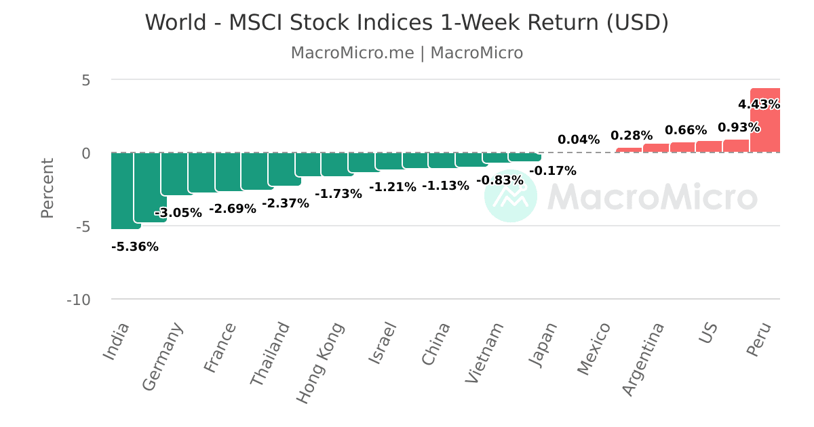The width and height of the screenshot is (814, 427).
Task: Click the Percent y-axis title
Action: click(x=47, y=188)
